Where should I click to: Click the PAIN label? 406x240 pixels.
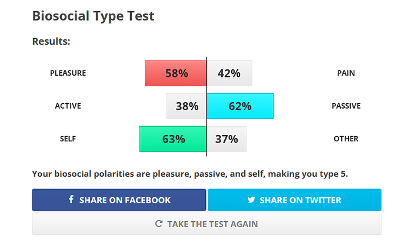tap(346, 73)
